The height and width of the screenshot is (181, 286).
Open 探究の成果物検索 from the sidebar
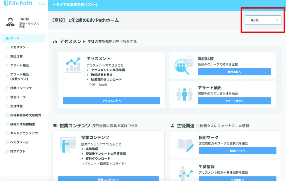coord(23,124)
